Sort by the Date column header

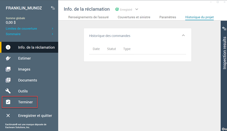(96, 49)
